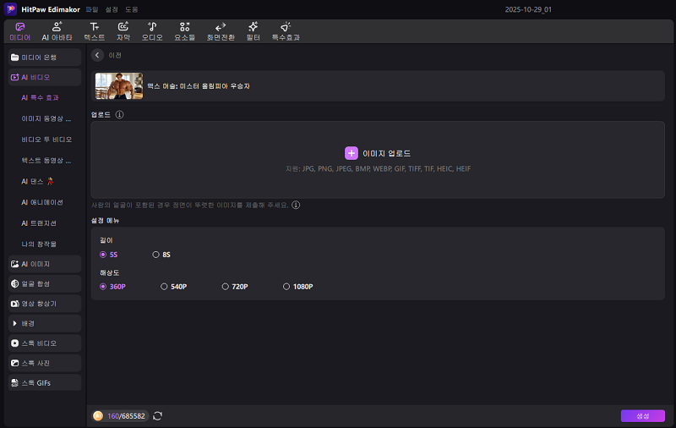Open the 화면전환 transitions panel
This screenshot has width=676, height=428.
(221, 31)
